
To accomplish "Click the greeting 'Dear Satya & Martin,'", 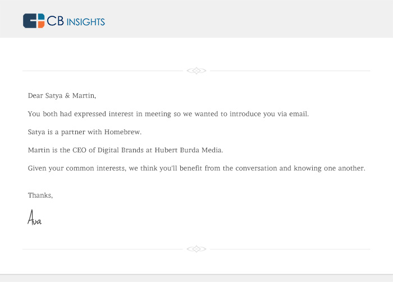I will pyautogui.click(x=62, y=96).
